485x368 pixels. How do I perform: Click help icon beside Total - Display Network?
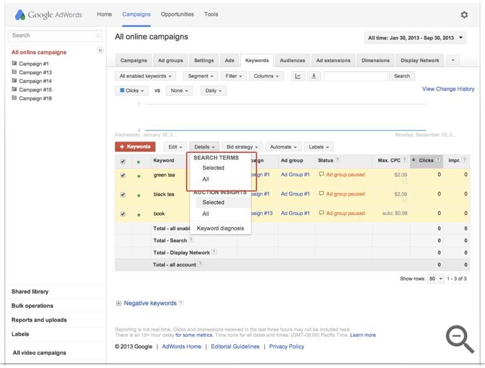(214, 252)
